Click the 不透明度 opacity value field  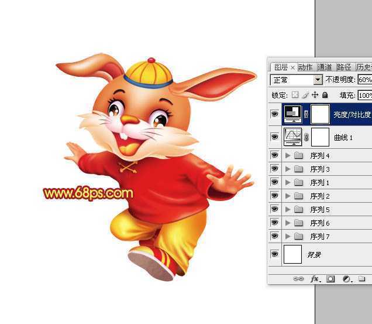(365, 80)
